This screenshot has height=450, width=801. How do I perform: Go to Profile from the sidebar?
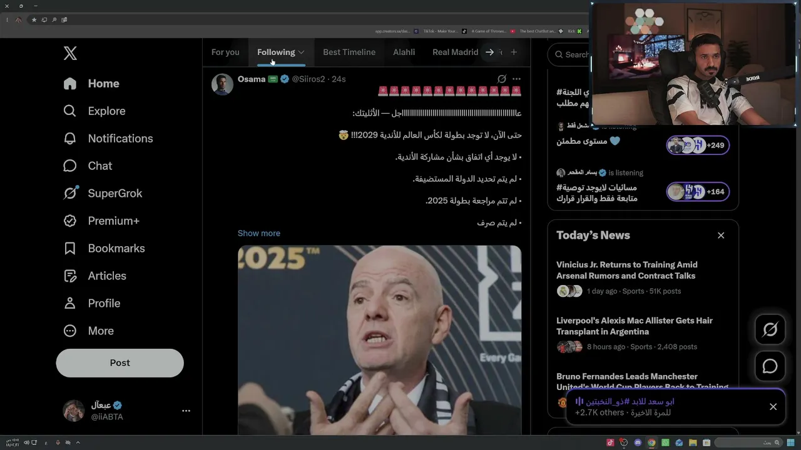[91, 303]
